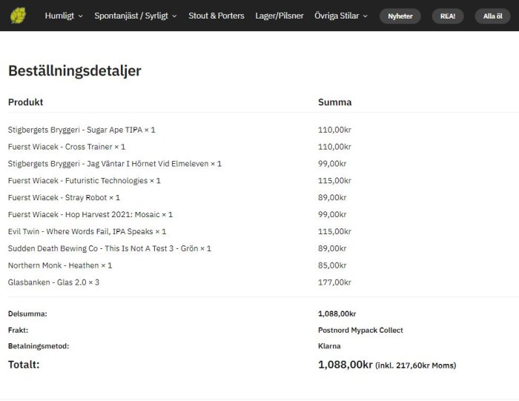This screenshot has height=401, width=519.
Task: Select the Elmeleven price 99,00kr
Action: pos(332,164)
